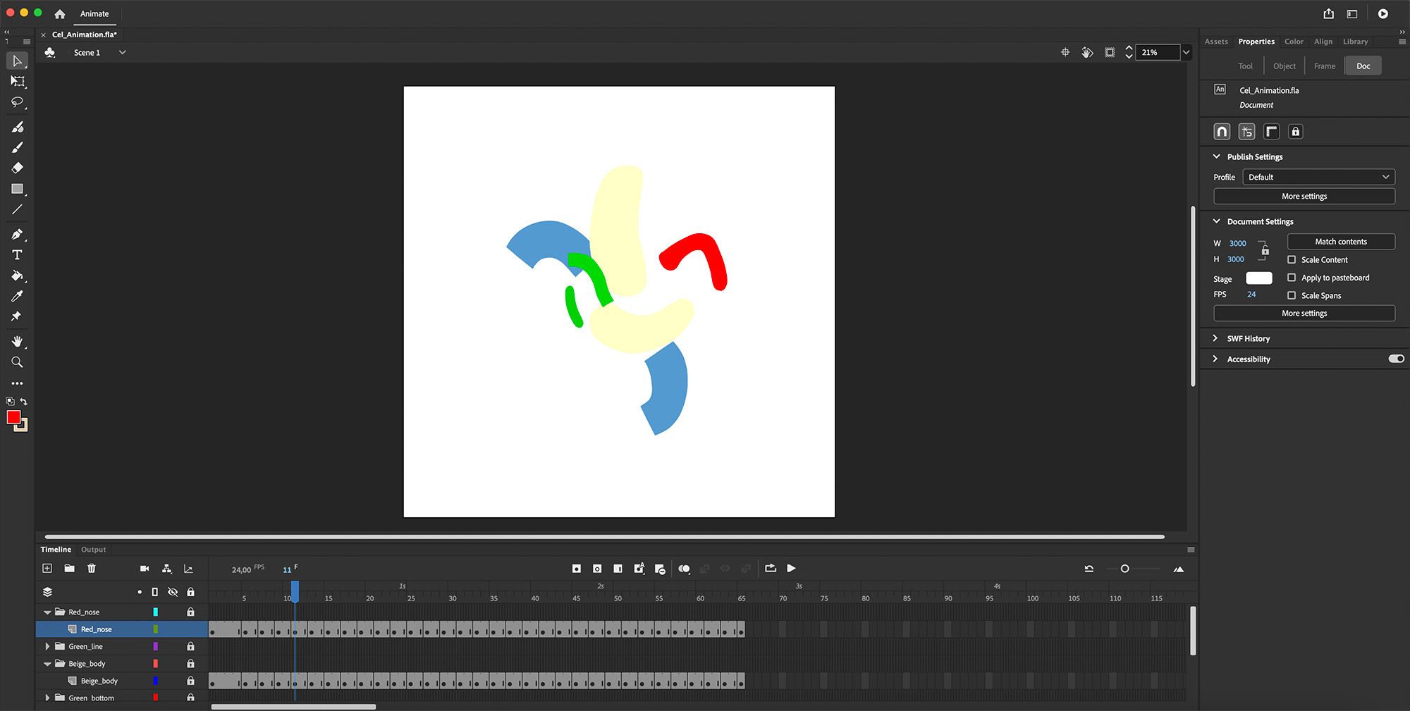Image resolution: width=1410 pixels, height=711 pixels.
Task: Toggle the Accessibility switch
Action: coord(1396,359)
